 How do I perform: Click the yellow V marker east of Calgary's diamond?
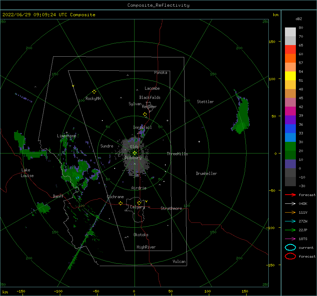[x=147, y=201]
